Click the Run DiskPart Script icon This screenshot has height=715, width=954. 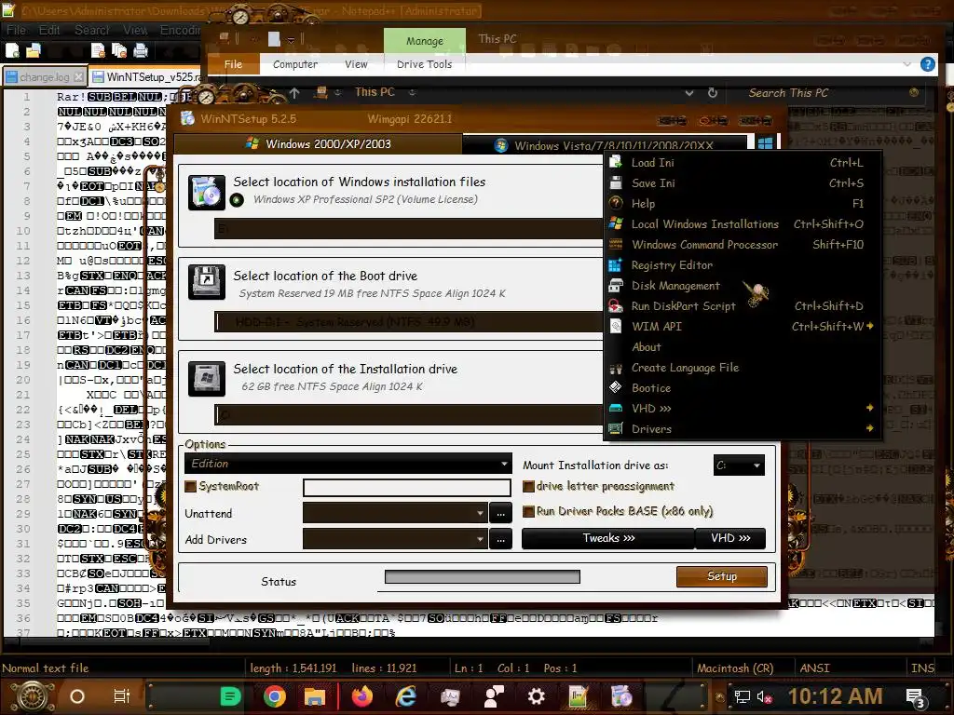tap(616, 305)
